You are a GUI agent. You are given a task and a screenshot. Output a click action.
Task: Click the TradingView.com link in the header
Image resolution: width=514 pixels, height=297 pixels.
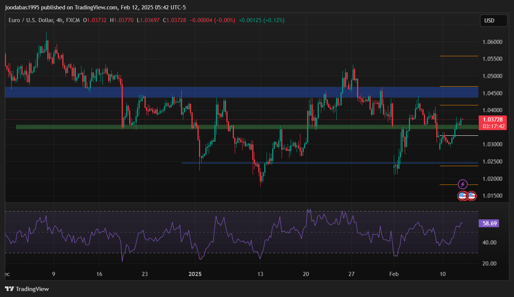click(x=97, y=7)
